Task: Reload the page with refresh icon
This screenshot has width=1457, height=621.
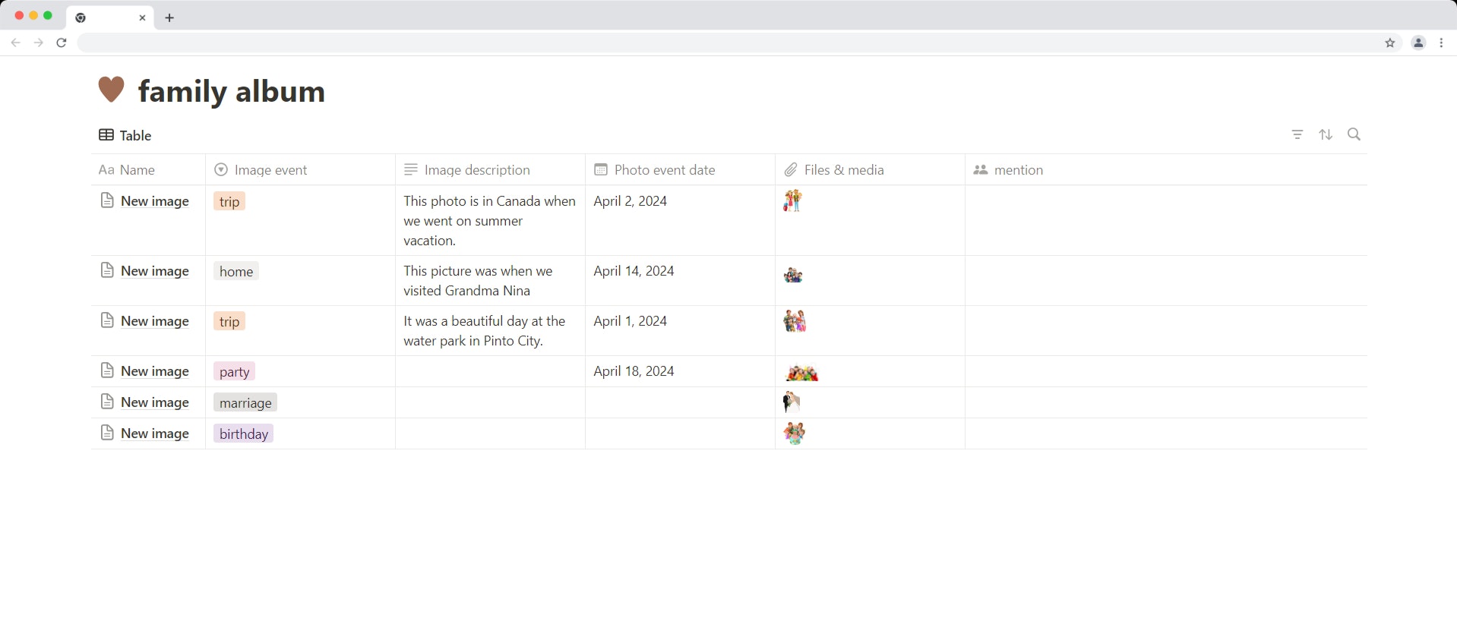Action: click(x=62, y=43)
